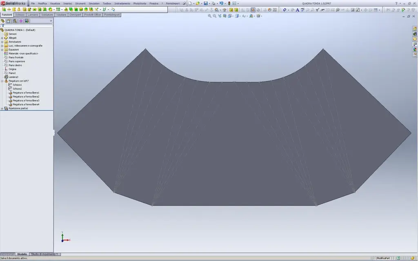The image size is (418, 261).
Task: Switch to the DimXpert tab
Action: [x=75, y=15]
